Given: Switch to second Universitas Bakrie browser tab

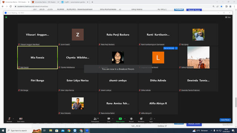Looking at the screenshot, I should [45, 2].
